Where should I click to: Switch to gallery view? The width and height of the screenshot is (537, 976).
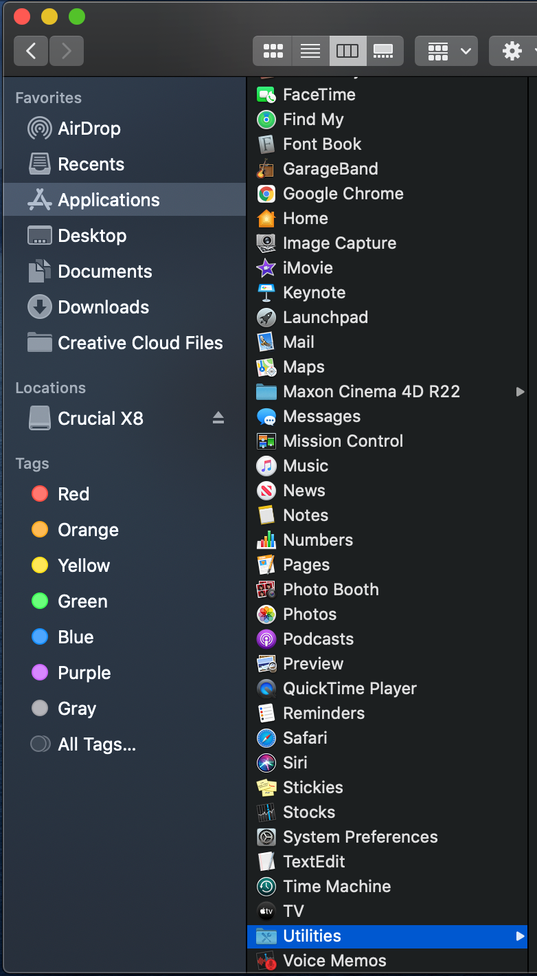pyautogui.click(x=385, y=50)
